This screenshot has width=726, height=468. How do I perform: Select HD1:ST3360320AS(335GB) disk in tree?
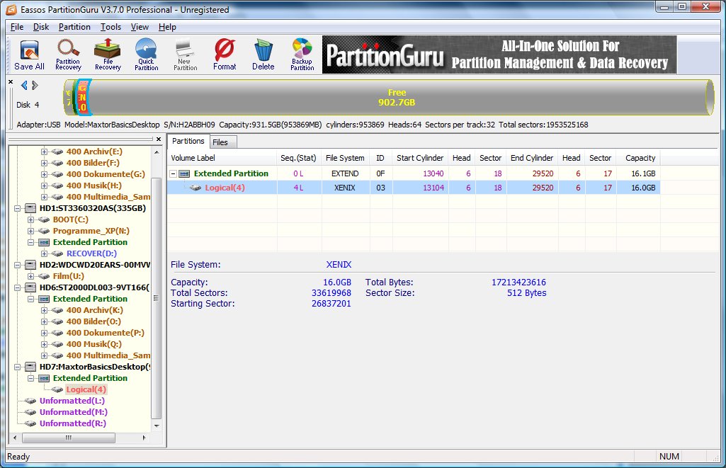(x=93, y=208)
